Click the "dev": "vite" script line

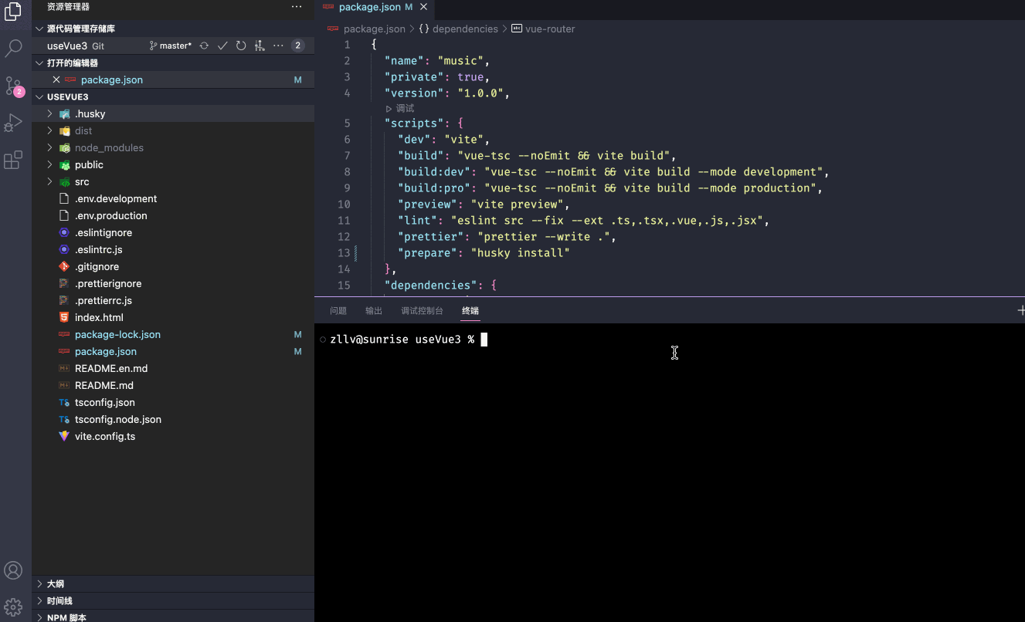pos(444,140)
